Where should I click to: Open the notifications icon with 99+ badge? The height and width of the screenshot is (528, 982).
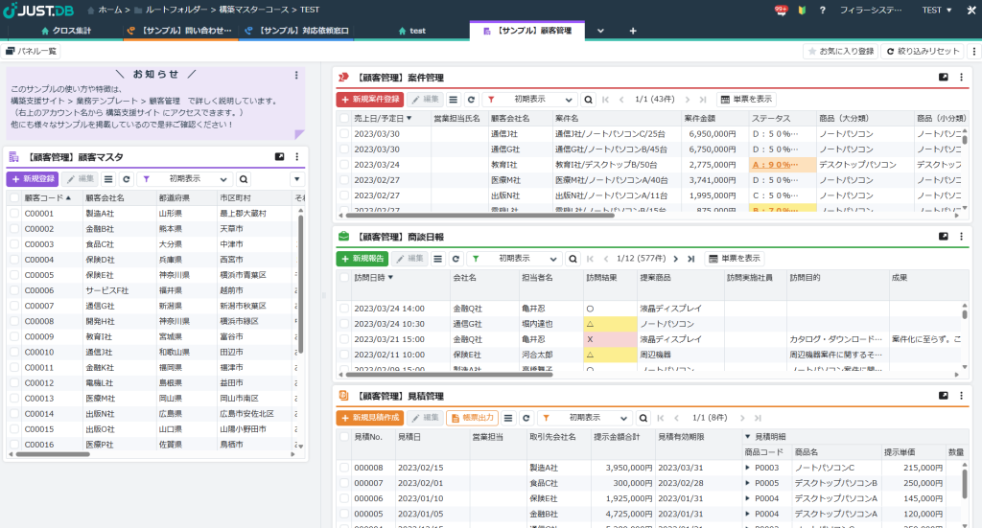(781, 10)
